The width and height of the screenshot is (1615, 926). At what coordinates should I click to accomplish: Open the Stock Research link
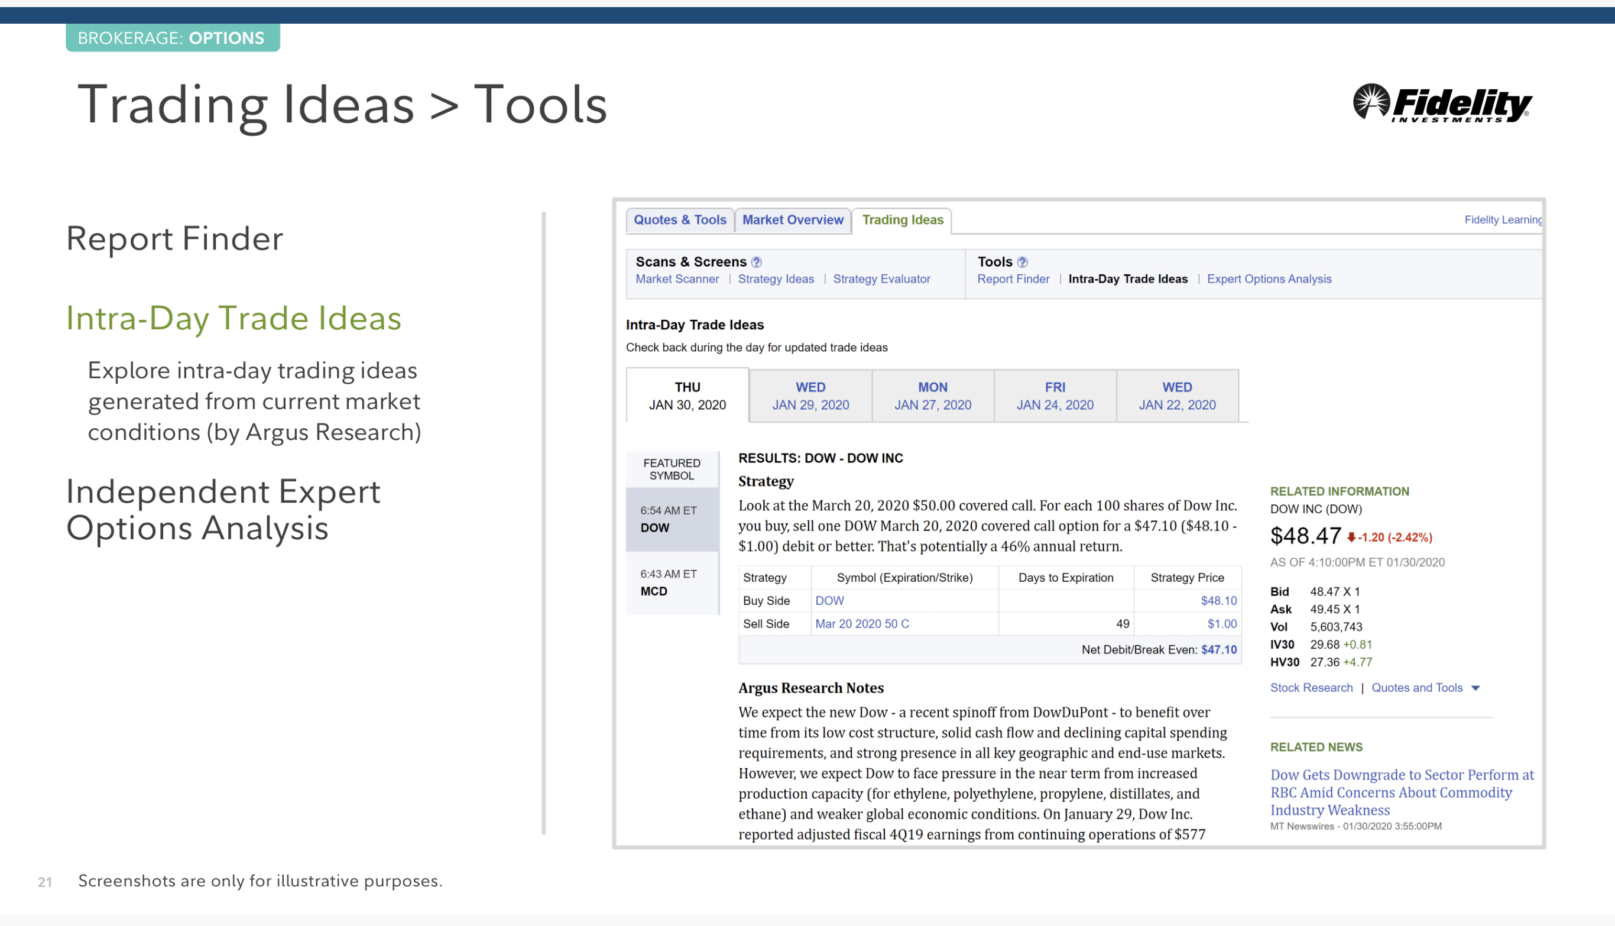[x=1311, y=688]
